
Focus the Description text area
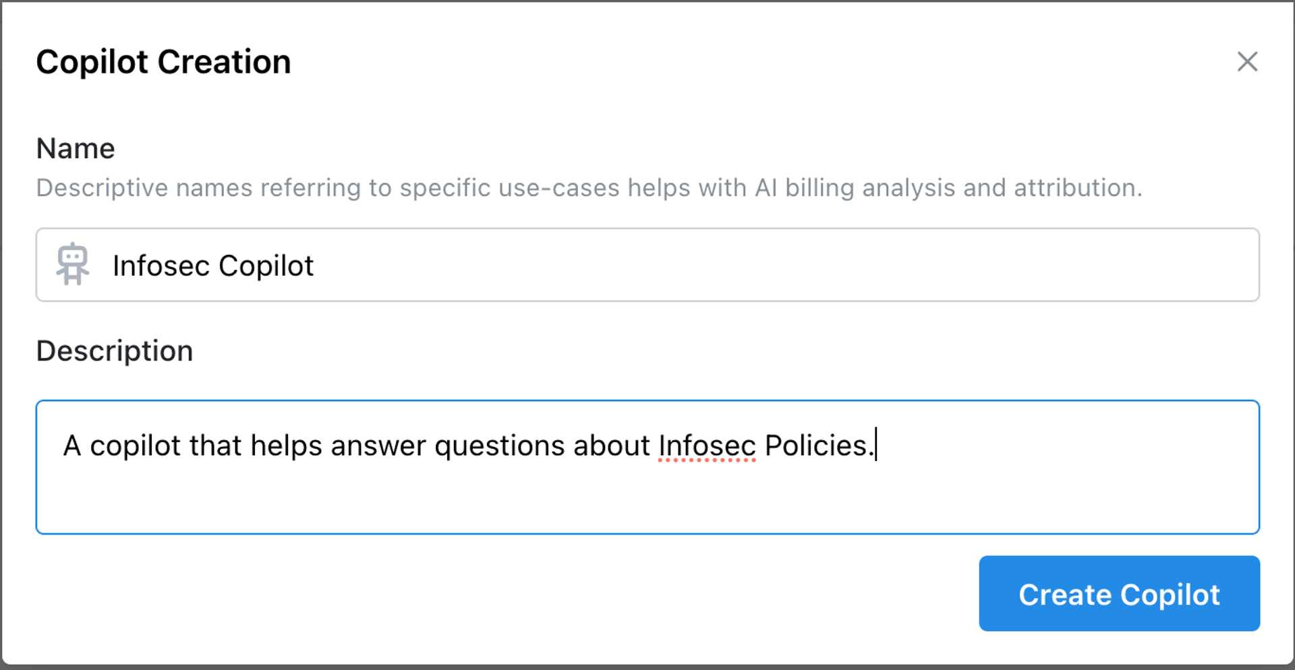(647, 467)
